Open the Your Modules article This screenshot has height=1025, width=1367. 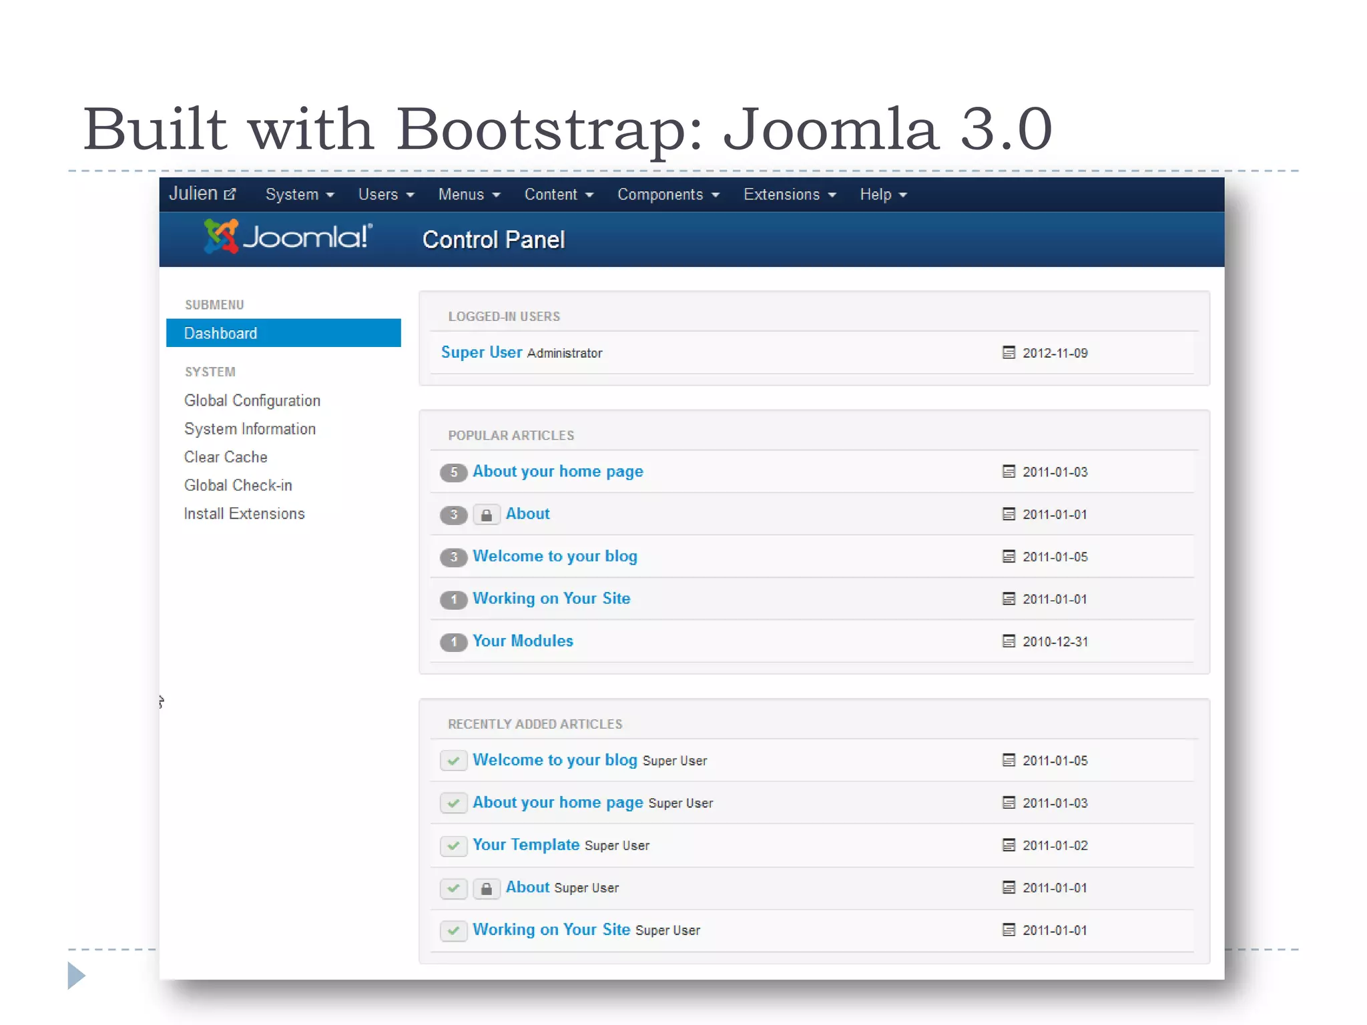pyautogui.click(x=523, y=641)
